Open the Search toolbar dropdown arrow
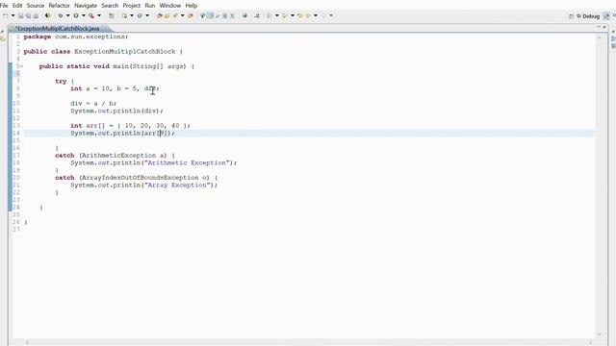The width and height of the screenshot is (616, 346). pos(182,15)
